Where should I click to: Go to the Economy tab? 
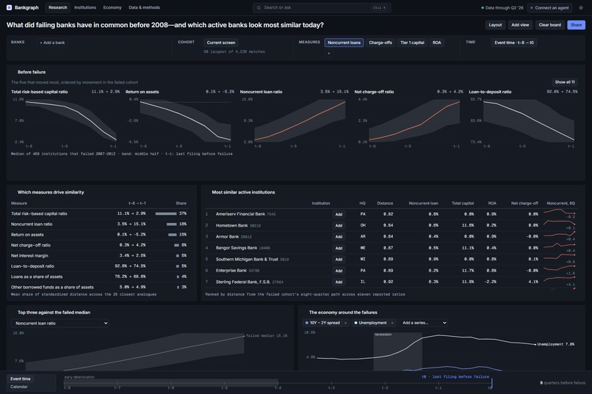[112, 7]
